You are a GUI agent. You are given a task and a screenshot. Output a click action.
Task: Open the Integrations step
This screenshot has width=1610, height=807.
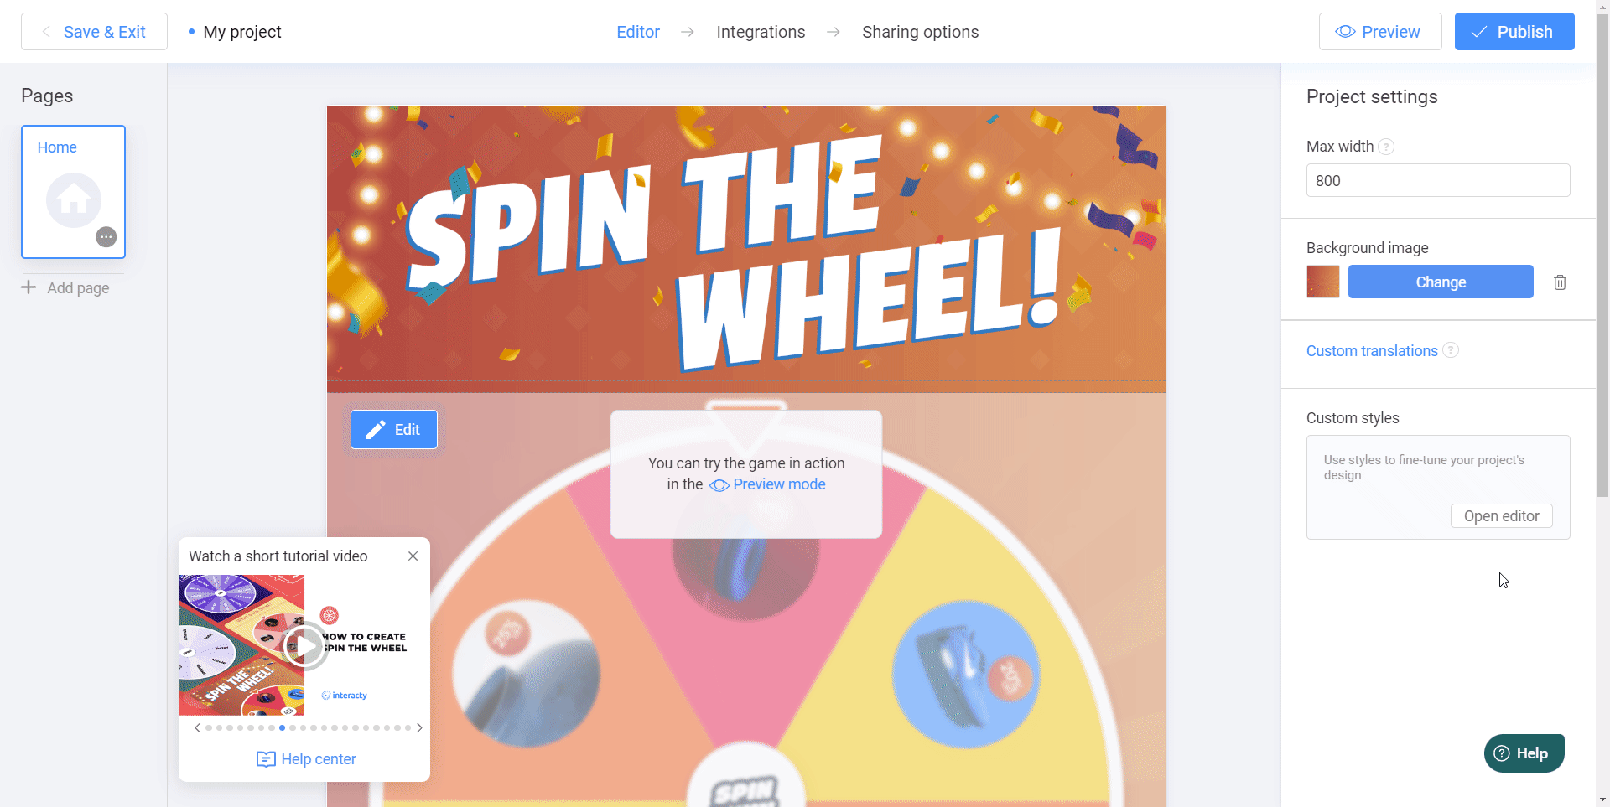click(761, 32)
